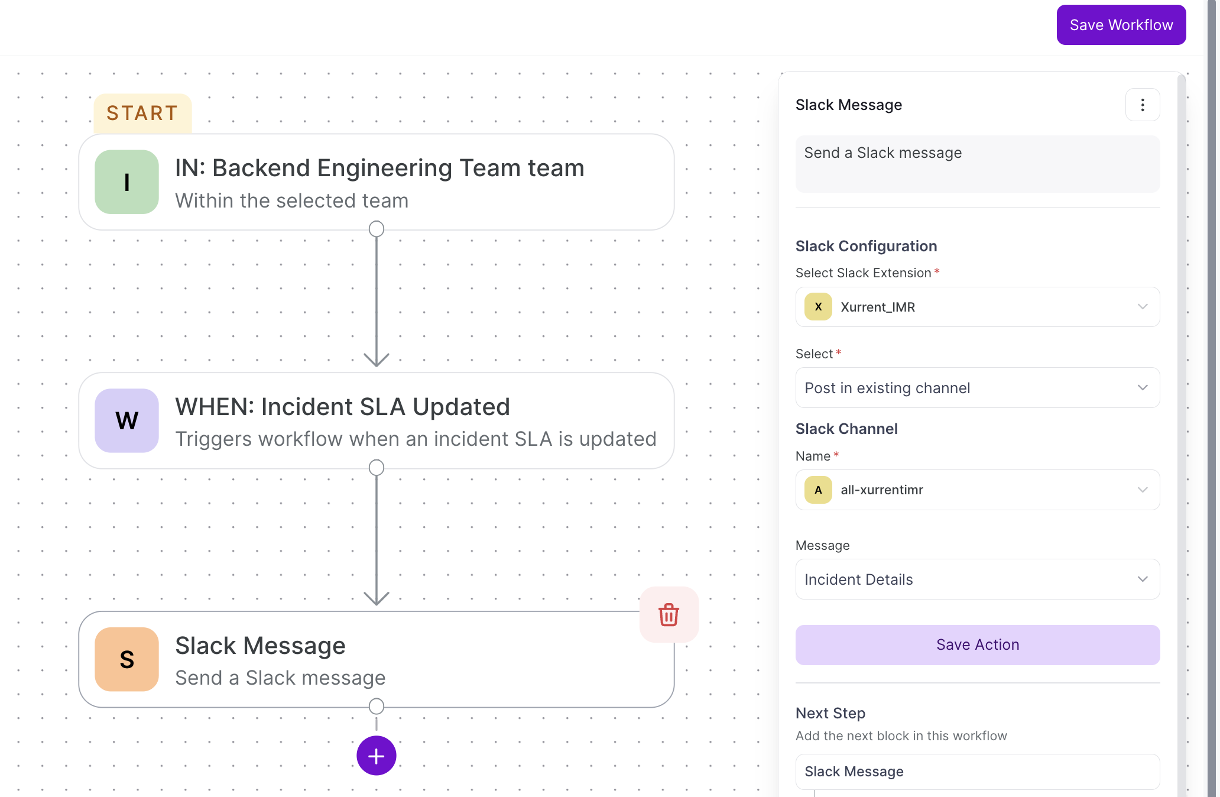Select the WHEN: Incident SLA Updated block

[376, 420]
